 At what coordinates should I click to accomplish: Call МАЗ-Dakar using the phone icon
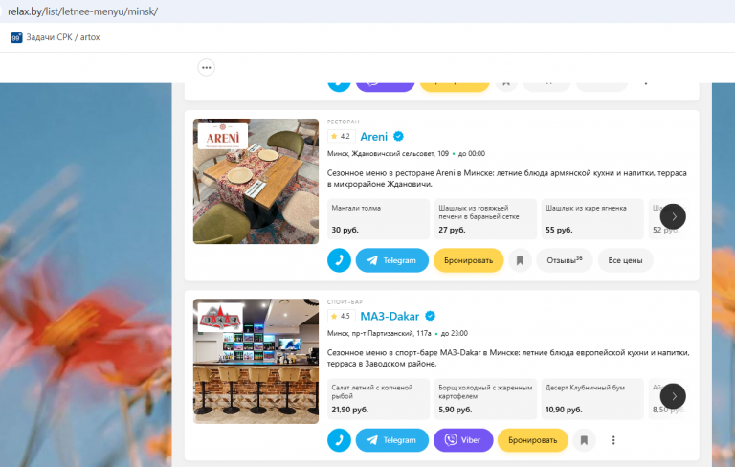(339, 440)
